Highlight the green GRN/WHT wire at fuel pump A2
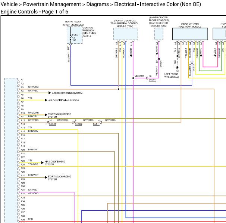 click(x=210, y=71)
